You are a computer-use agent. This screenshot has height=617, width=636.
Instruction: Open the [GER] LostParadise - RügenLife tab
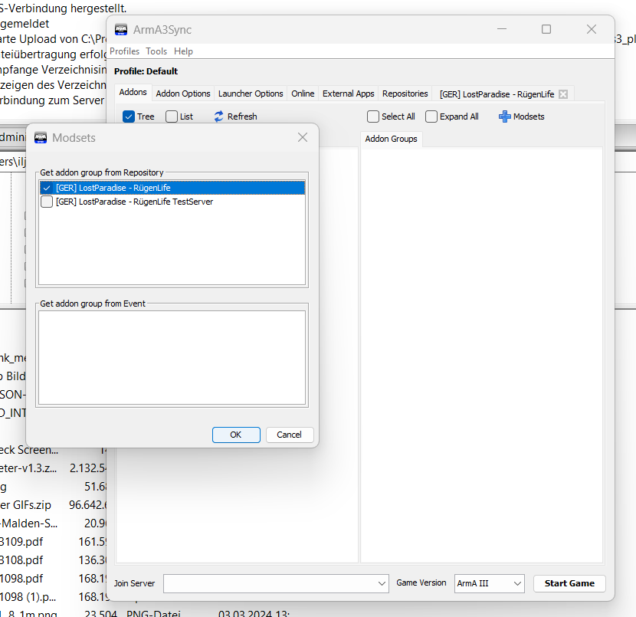point(497,94)
